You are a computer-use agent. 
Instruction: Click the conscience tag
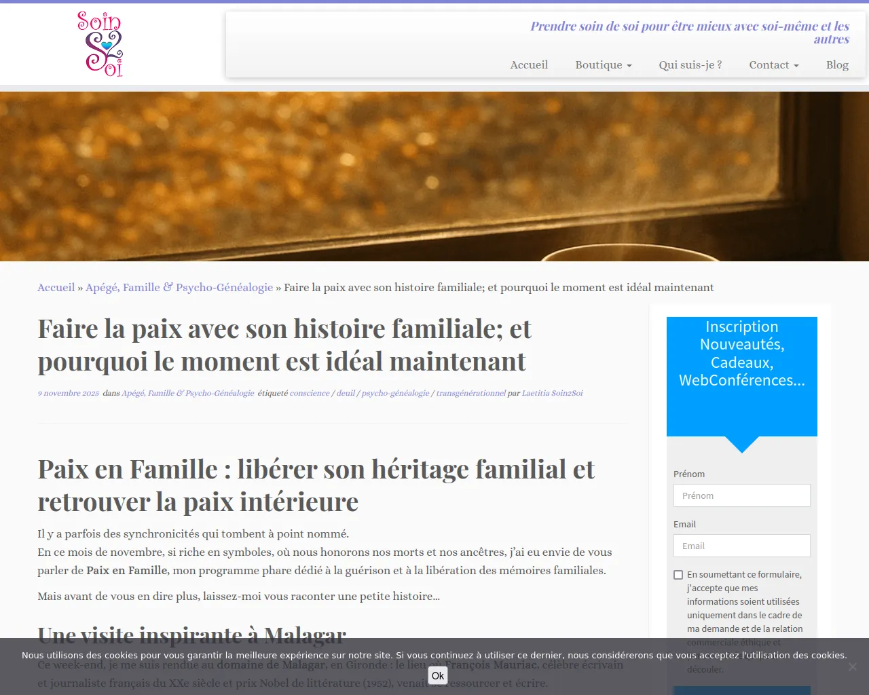tap(310, 393)
